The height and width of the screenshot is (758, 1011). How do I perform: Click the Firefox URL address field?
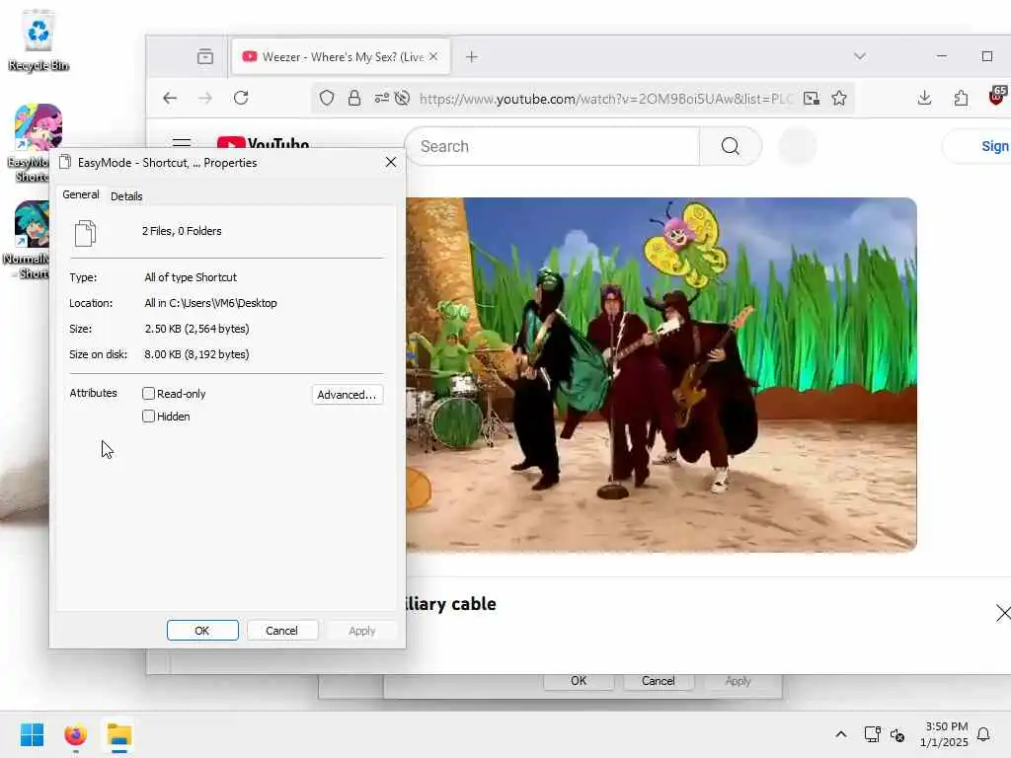pyautogui.click(x=605, y=98)
